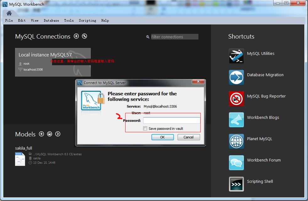Enable Save password in vault checkbox

pyautogui.click(x=145, y=129)
